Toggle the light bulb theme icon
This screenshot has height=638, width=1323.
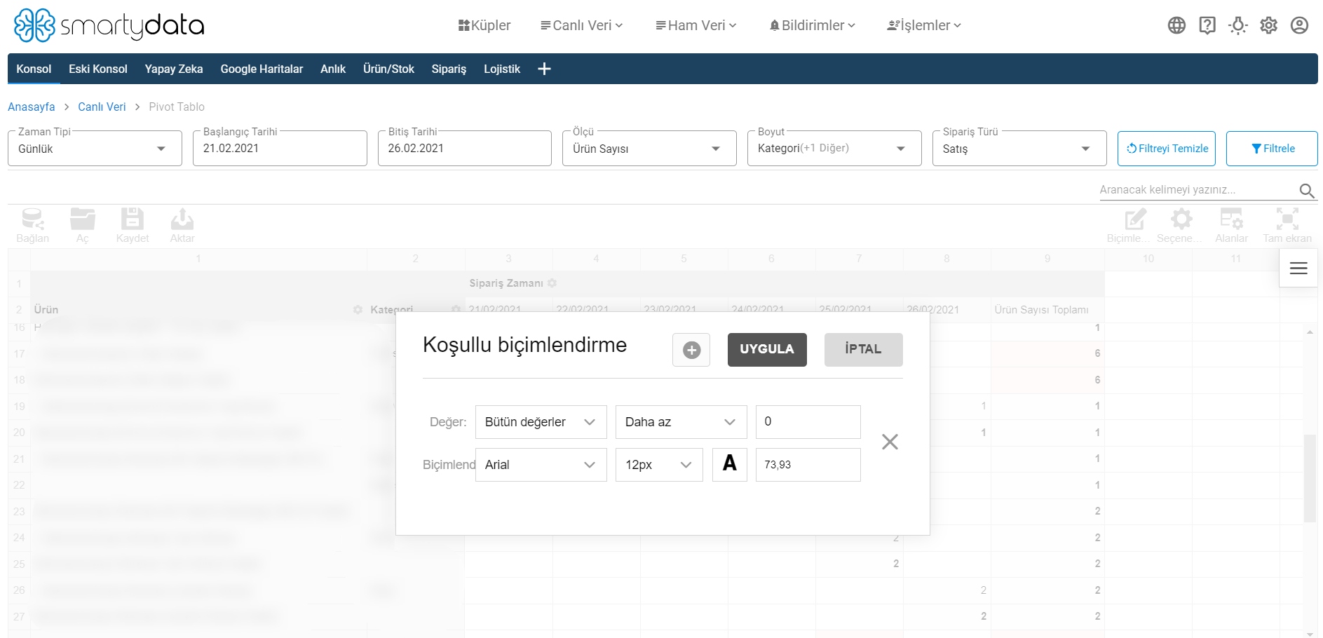pos(1238,25)
